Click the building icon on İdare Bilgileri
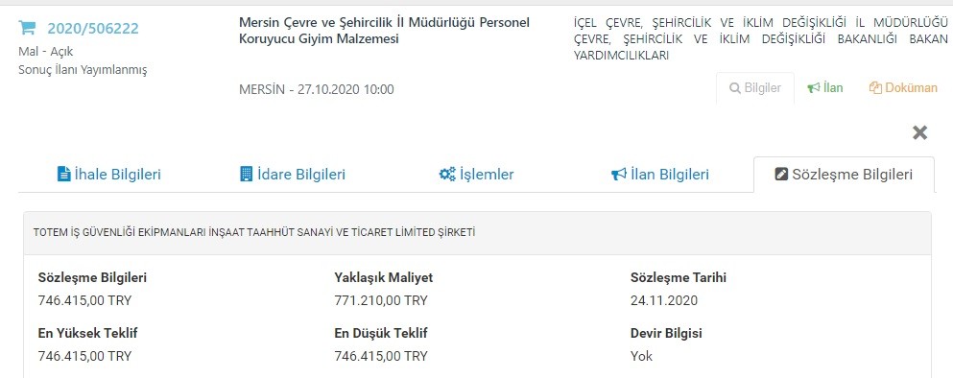 pos(246,175)
